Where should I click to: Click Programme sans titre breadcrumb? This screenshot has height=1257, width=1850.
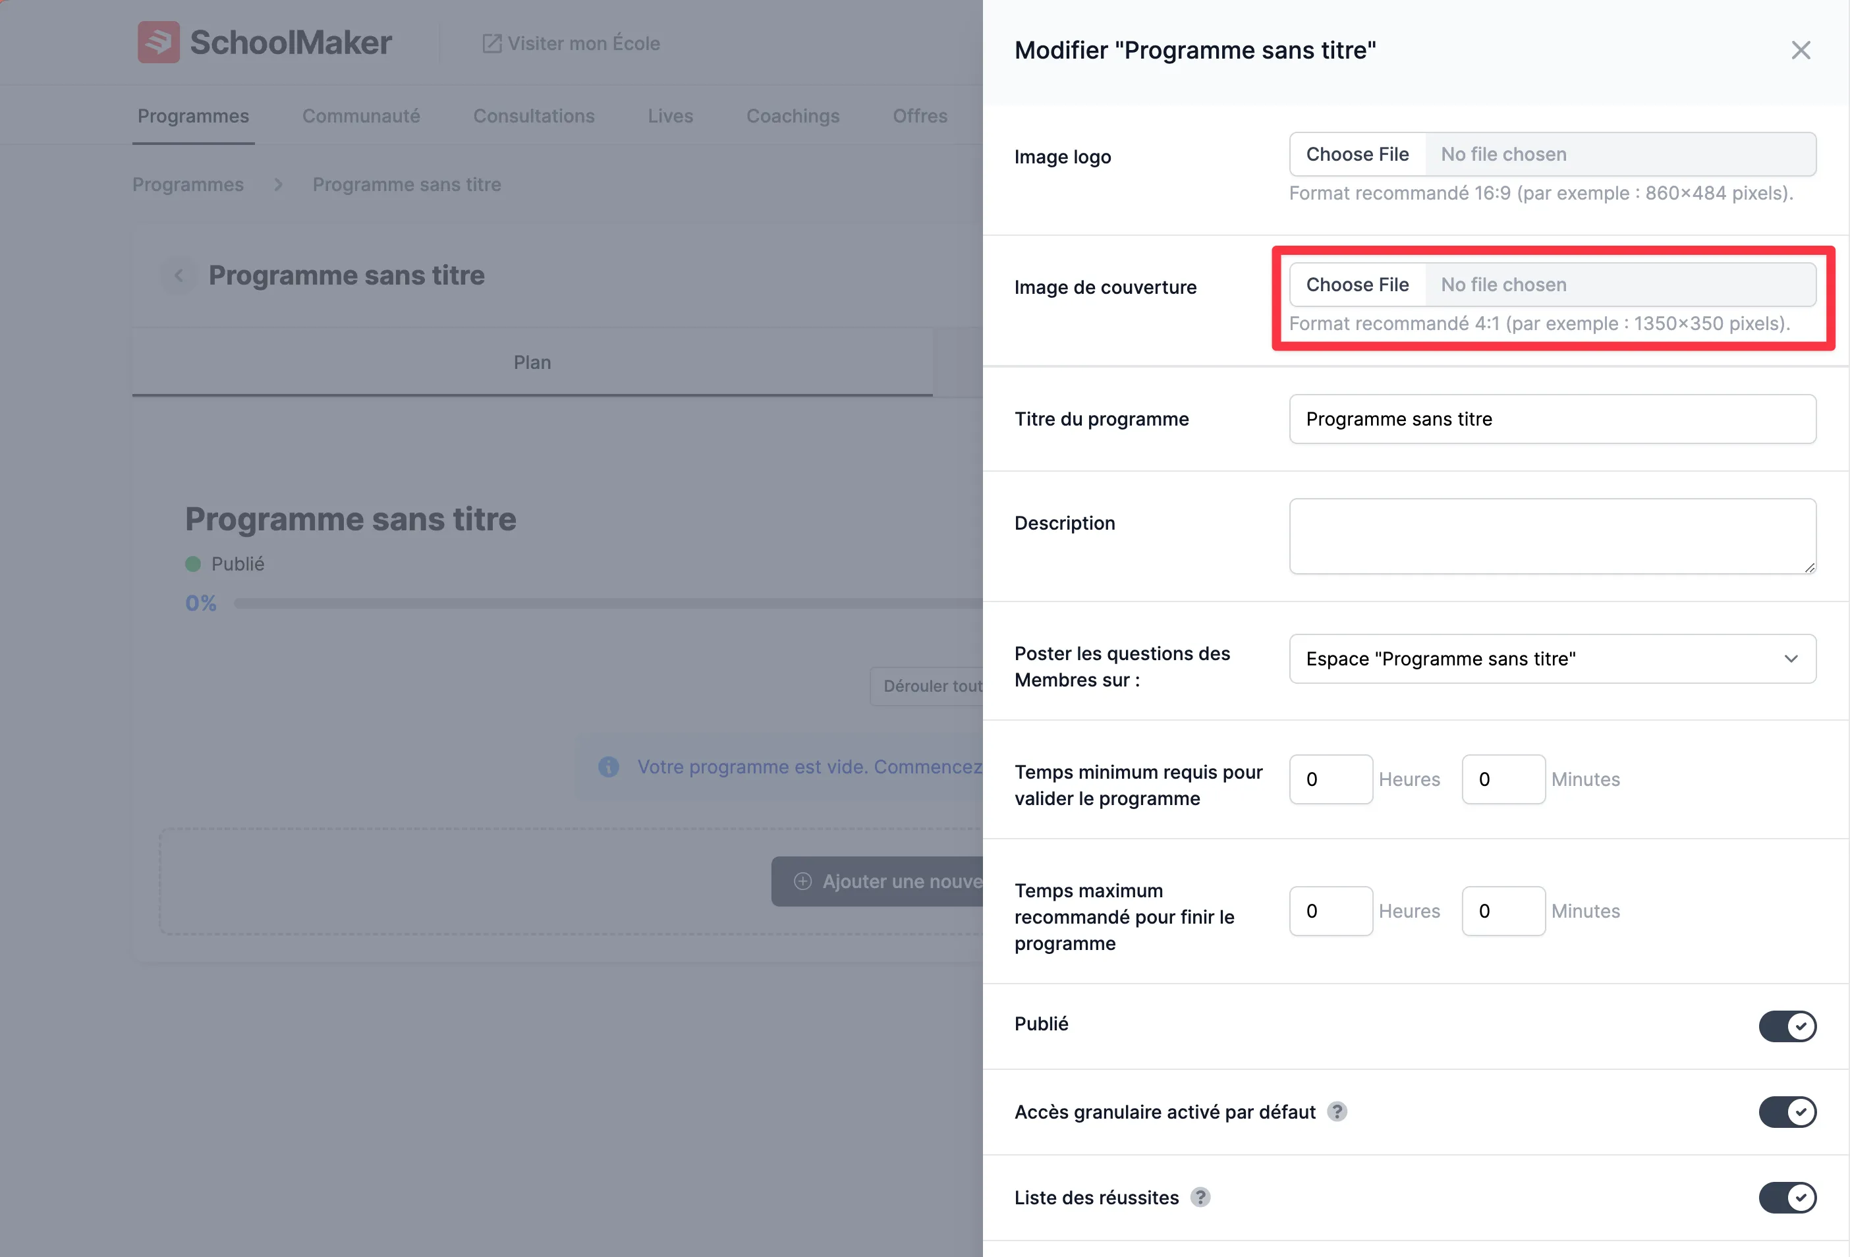(406, 184)
